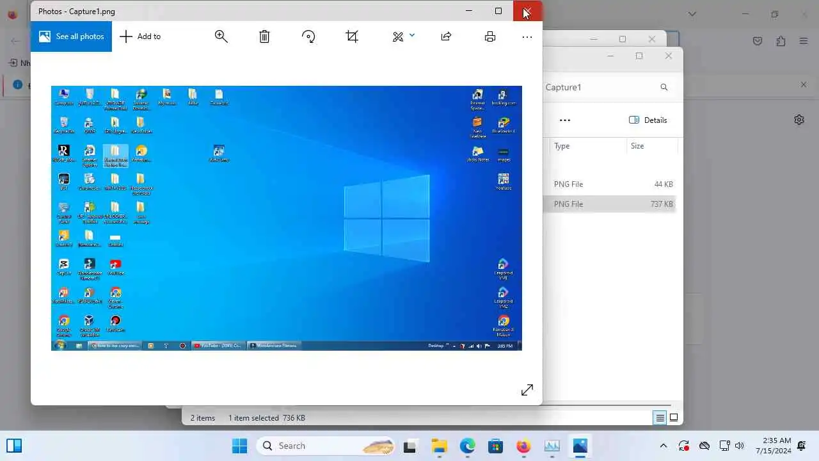The width and height of the screenshot is (819, 461).
Task: Expand the Edit & Create dropdown arrow
Action: tap(411, 35)
